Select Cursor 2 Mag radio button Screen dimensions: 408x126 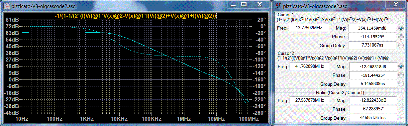[x=401, y=66]
